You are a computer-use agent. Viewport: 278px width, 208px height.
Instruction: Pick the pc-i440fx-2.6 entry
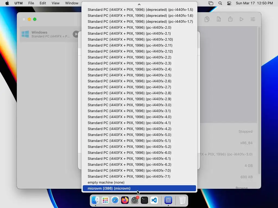139,81
